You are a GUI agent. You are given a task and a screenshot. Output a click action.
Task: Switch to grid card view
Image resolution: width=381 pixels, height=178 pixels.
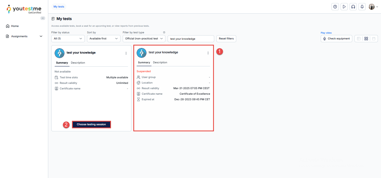pyautogui.click(x=366, y=39)
